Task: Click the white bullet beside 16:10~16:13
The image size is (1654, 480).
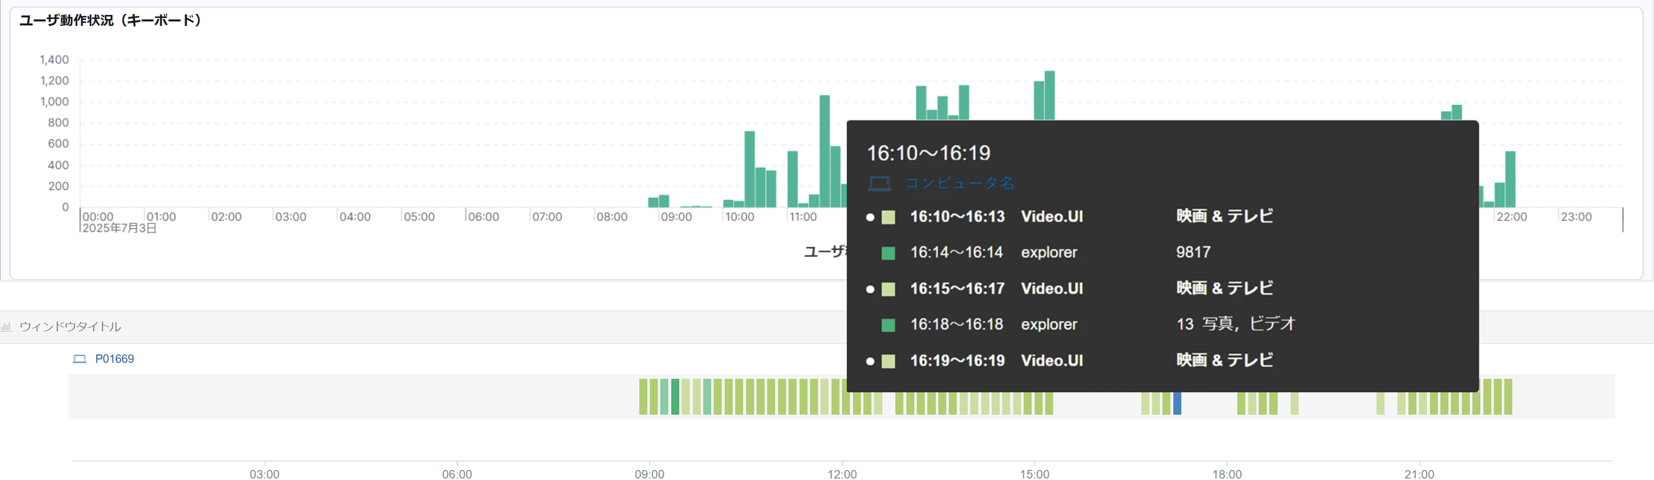Action: click(870, 217)
